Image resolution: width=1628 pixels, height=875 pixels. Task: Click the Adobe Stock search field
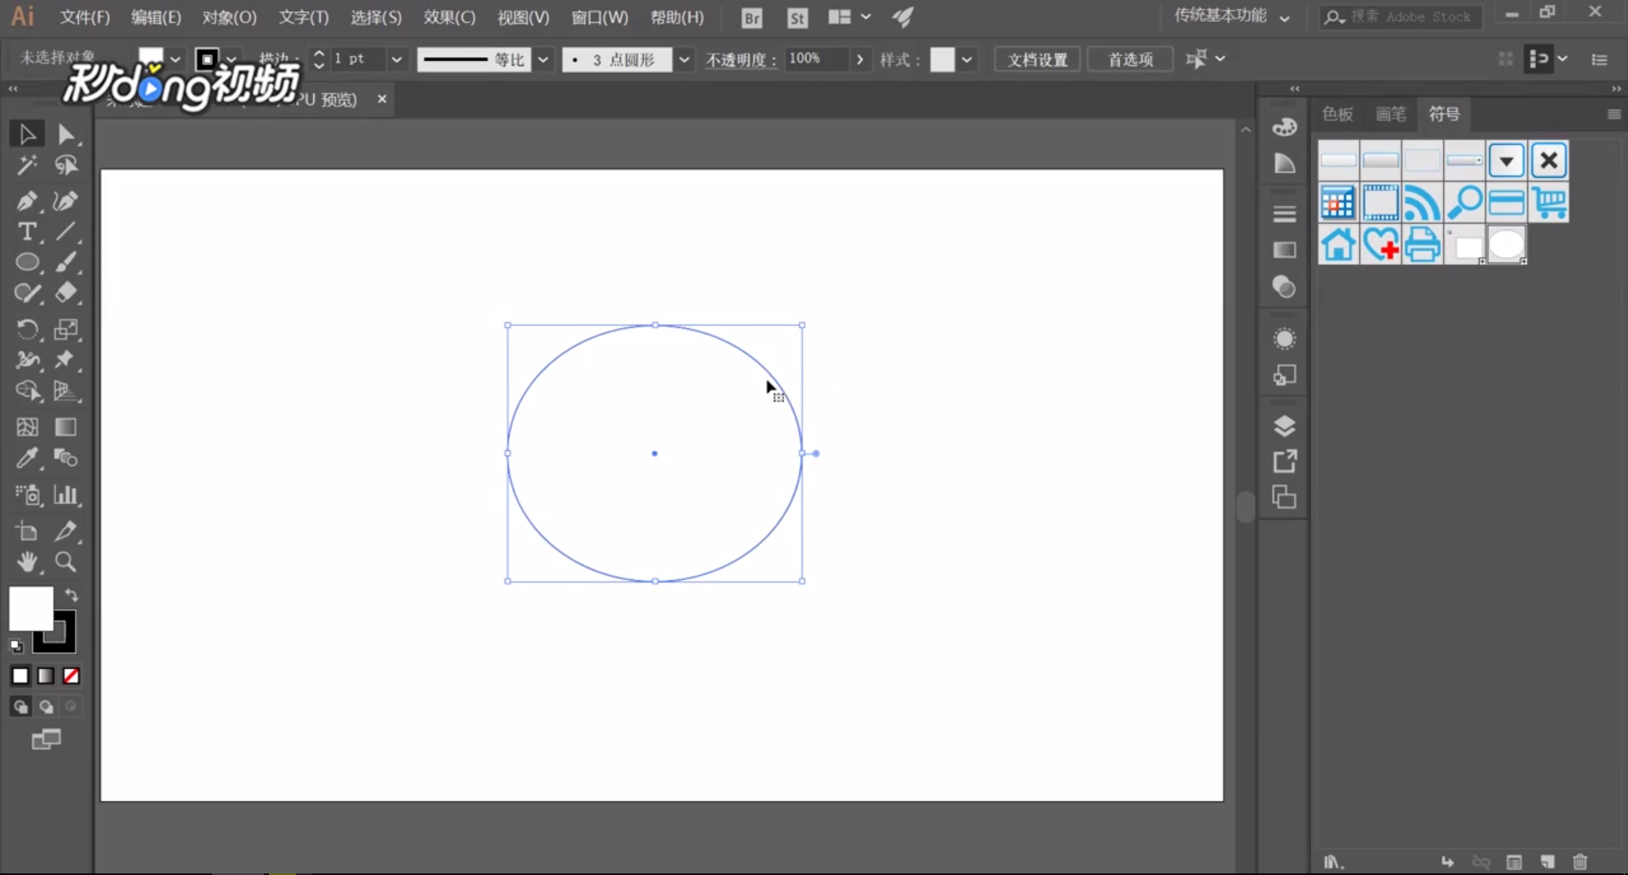[1401, 16]
